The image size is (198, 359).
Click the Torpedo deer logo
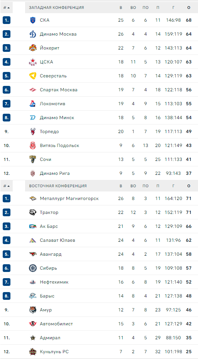click(33, 132)
